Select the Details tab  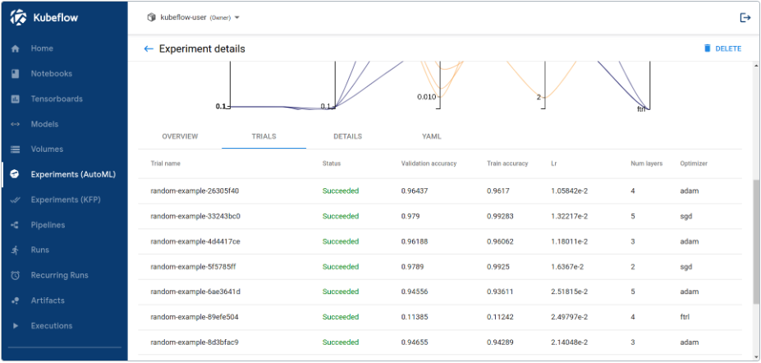click(347, 136)
